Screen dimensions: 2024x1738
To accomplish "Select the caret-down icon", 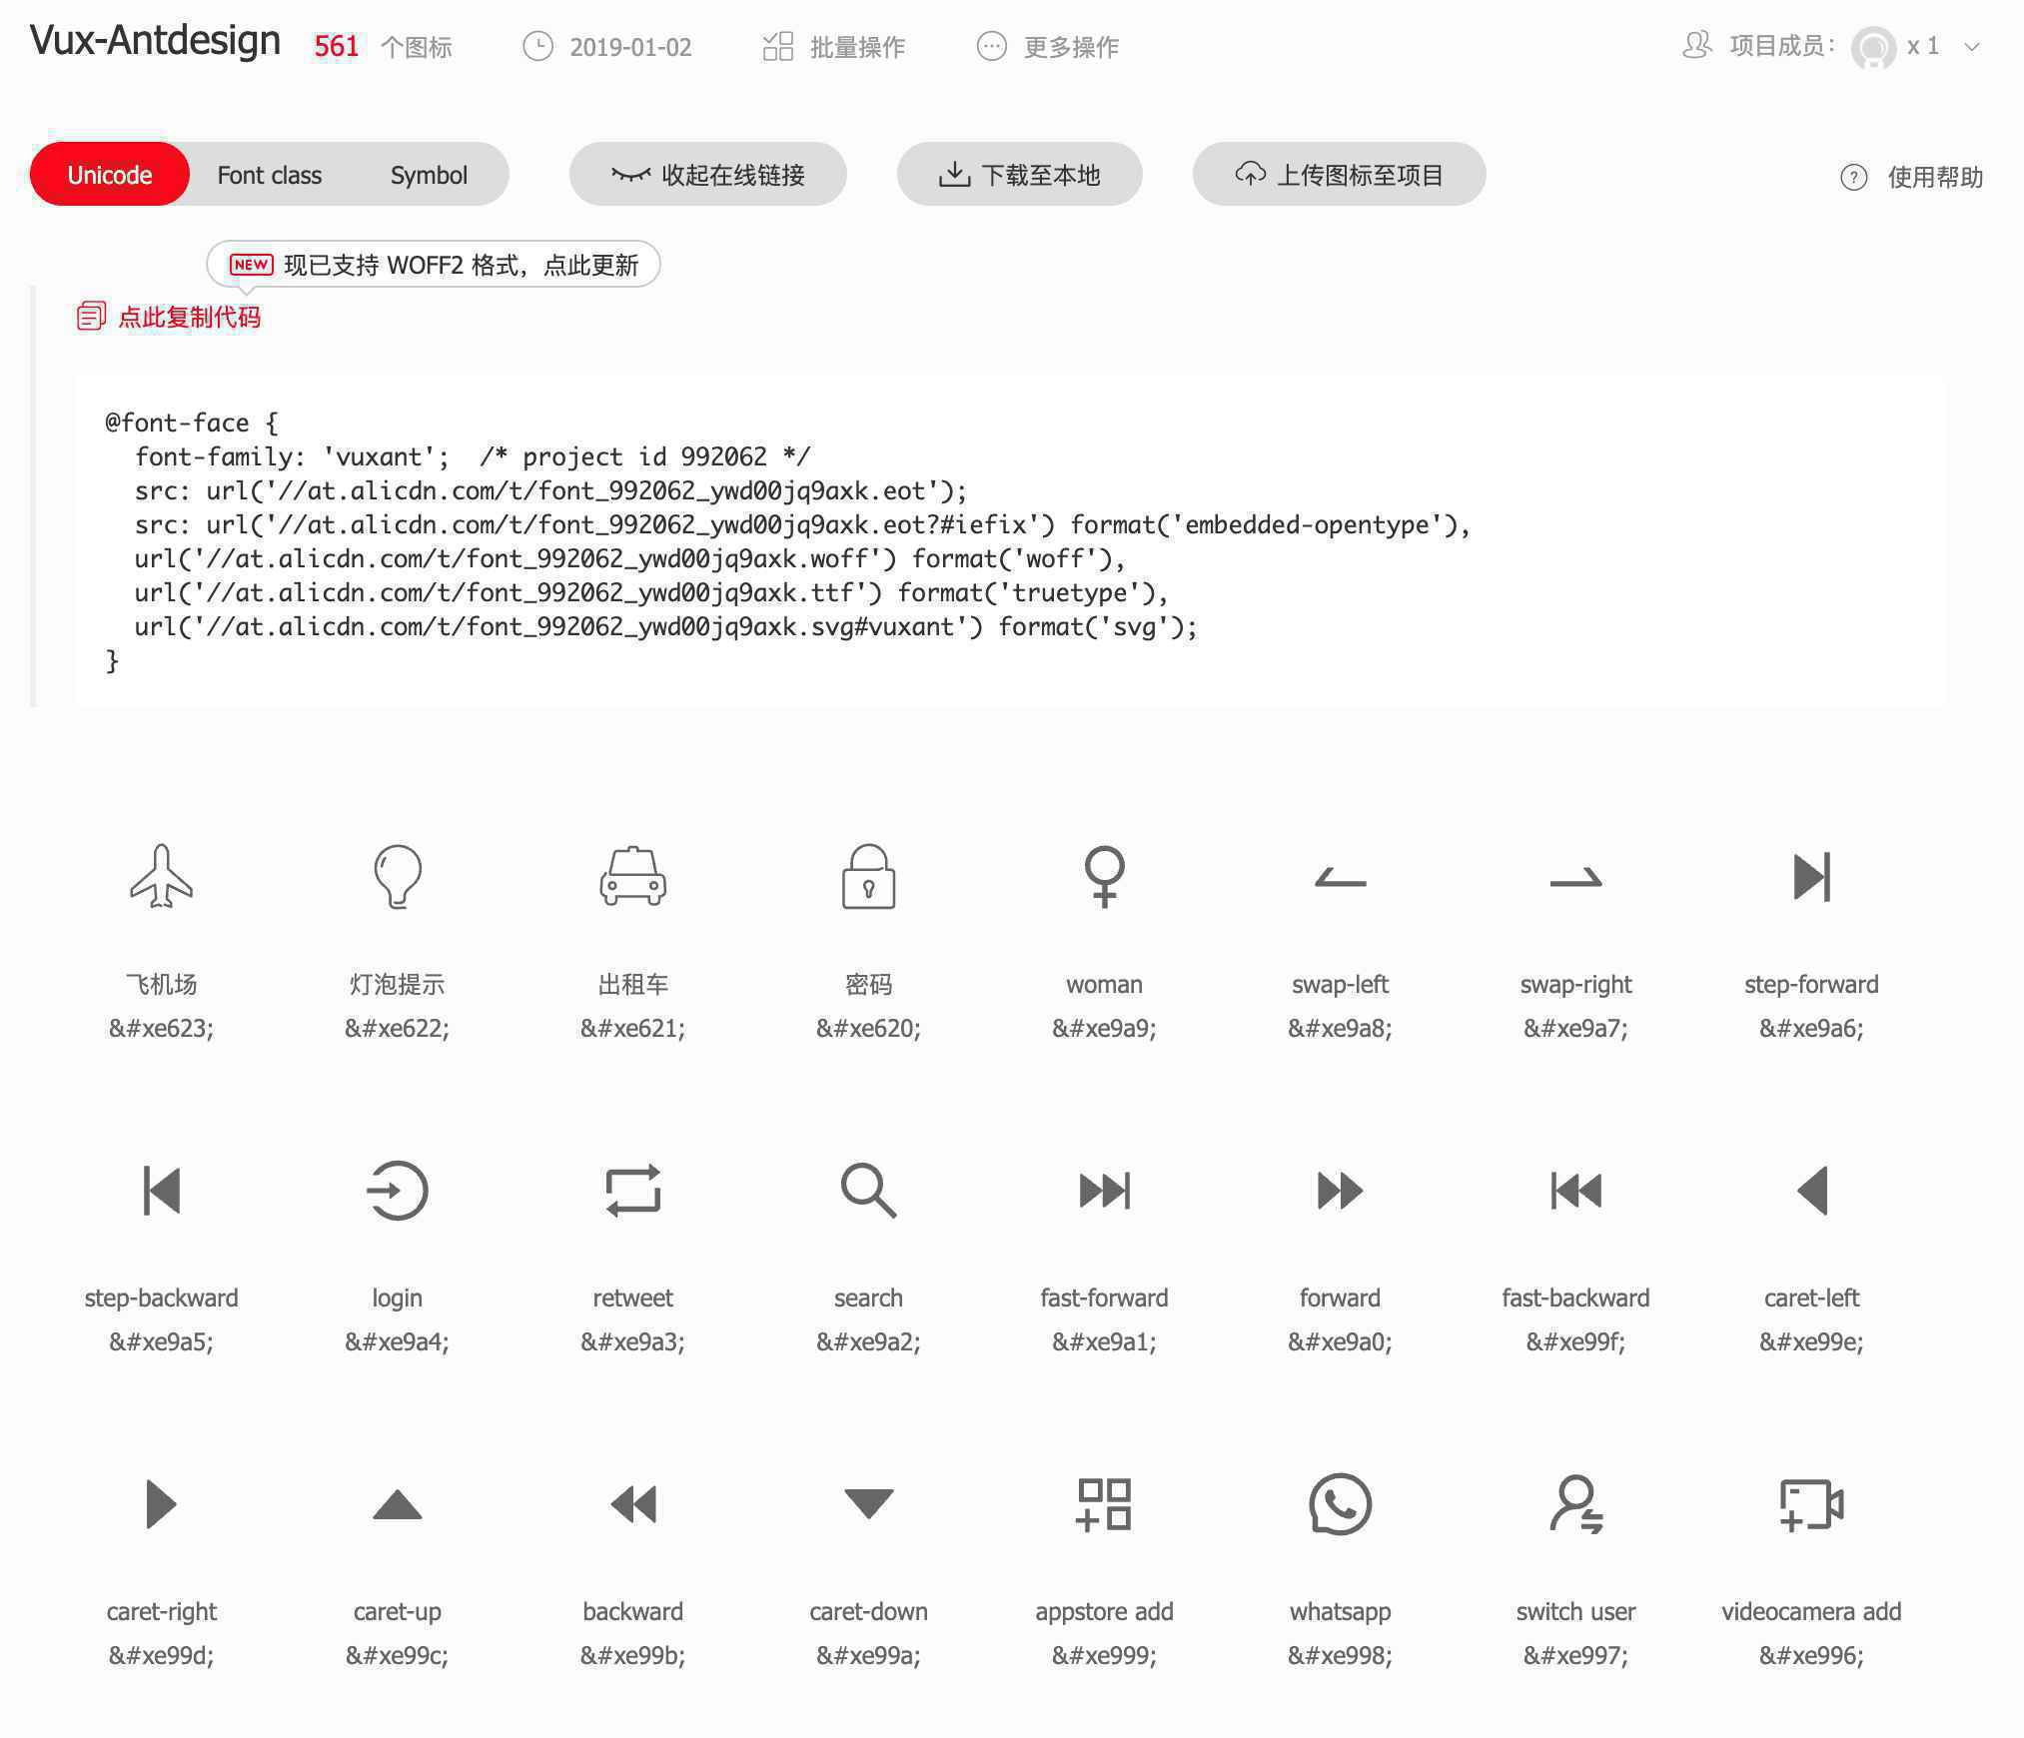I will [x=868, y=1503].
